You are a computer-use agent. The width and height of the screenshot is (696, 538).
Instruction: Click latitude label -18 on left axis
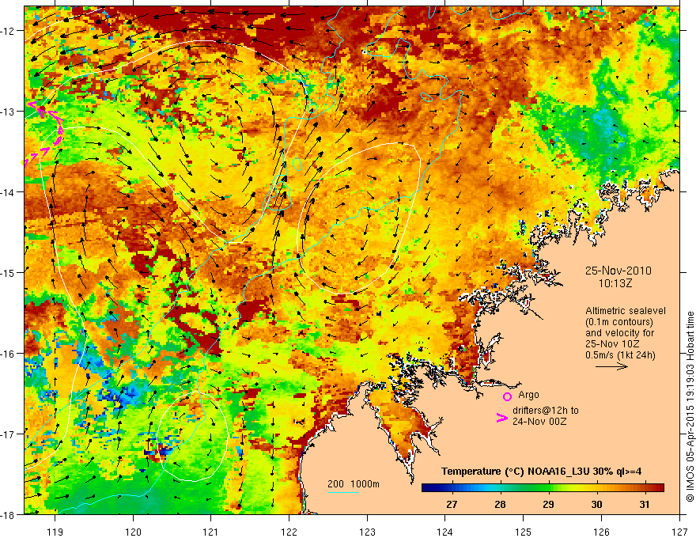8,515
